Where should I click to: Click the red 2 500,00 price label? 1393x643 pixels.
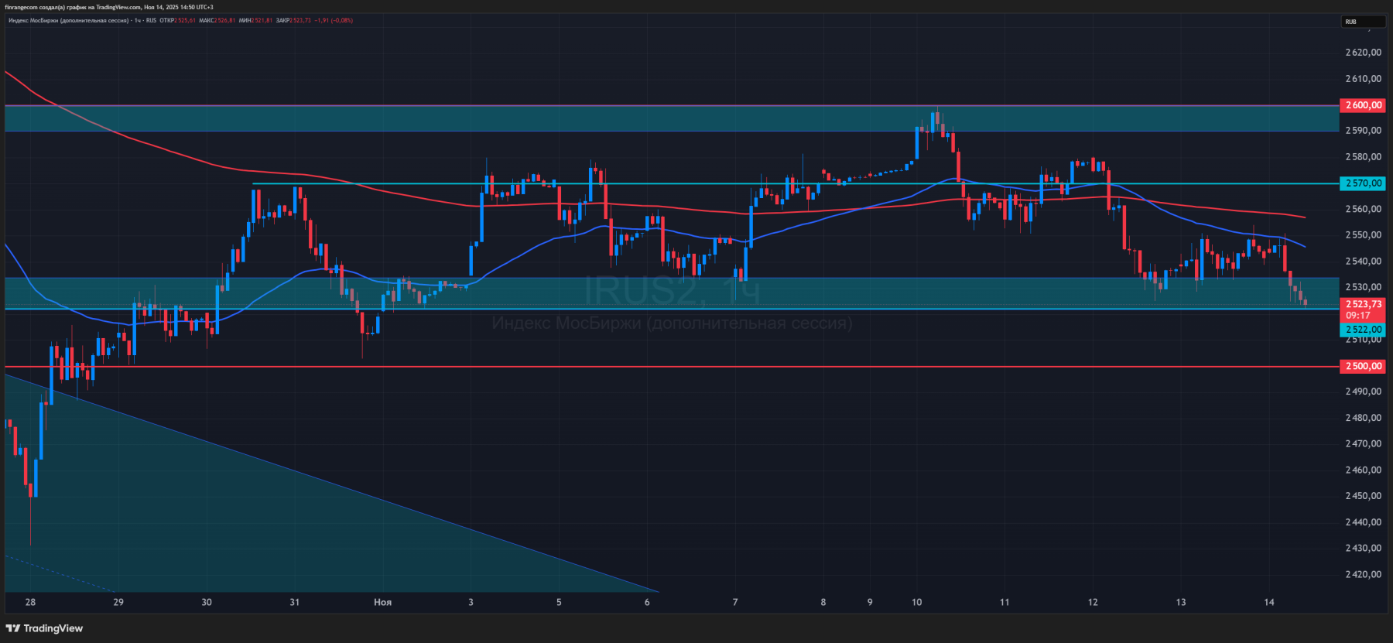1362,366
